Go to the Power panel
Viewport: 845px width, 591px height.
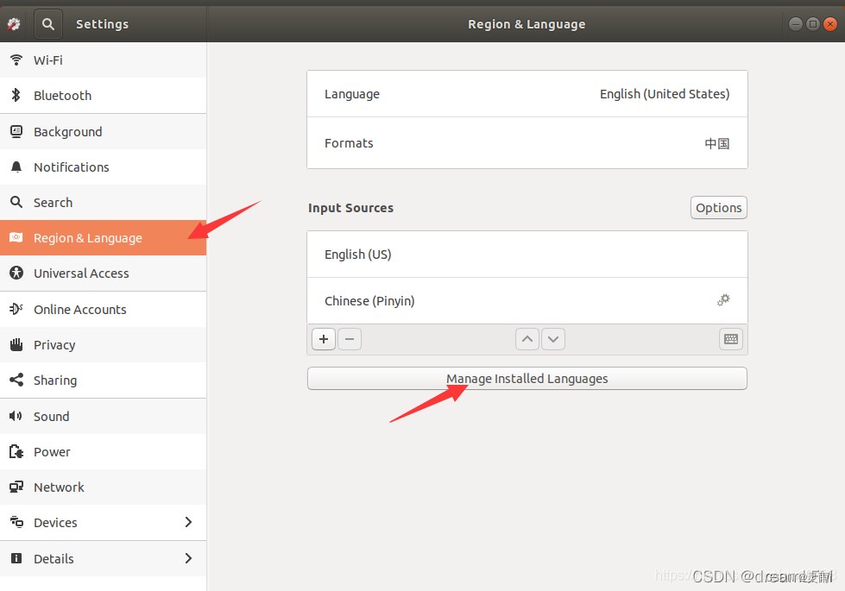coord(103,451)
